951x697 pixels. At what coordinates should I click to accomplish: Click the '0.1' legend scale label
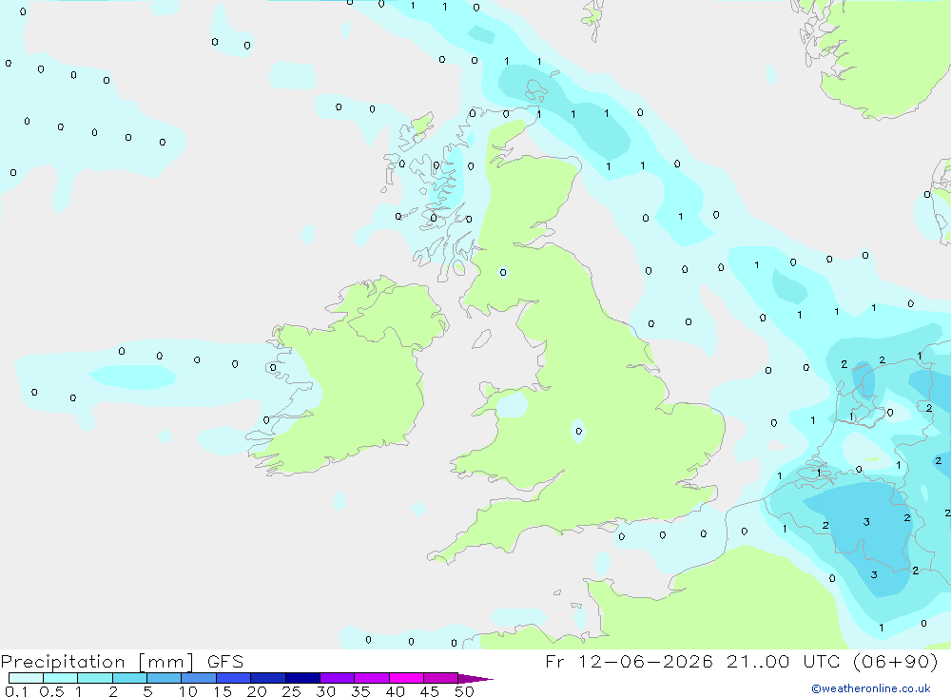click(x=16, y=691)
